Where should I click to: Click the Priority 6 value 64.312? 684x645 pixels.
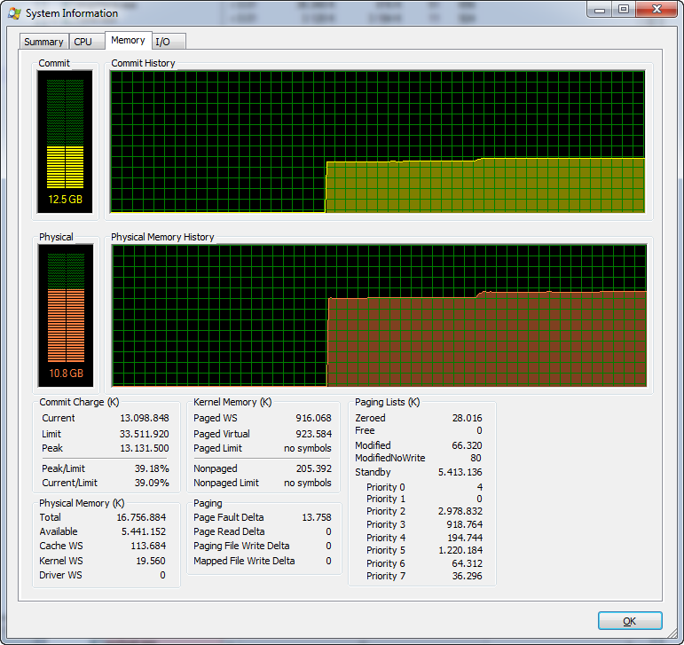[x=467, y=563]
